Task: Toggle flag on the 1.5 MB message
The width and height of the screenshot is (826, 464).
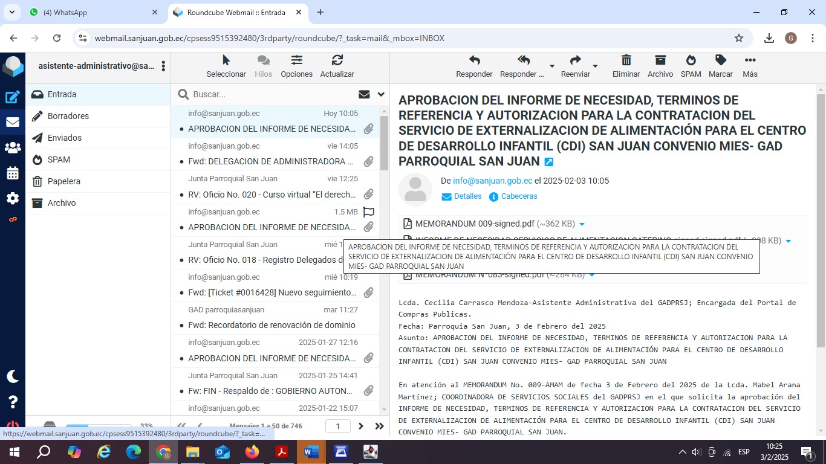Action: point(368,212)
